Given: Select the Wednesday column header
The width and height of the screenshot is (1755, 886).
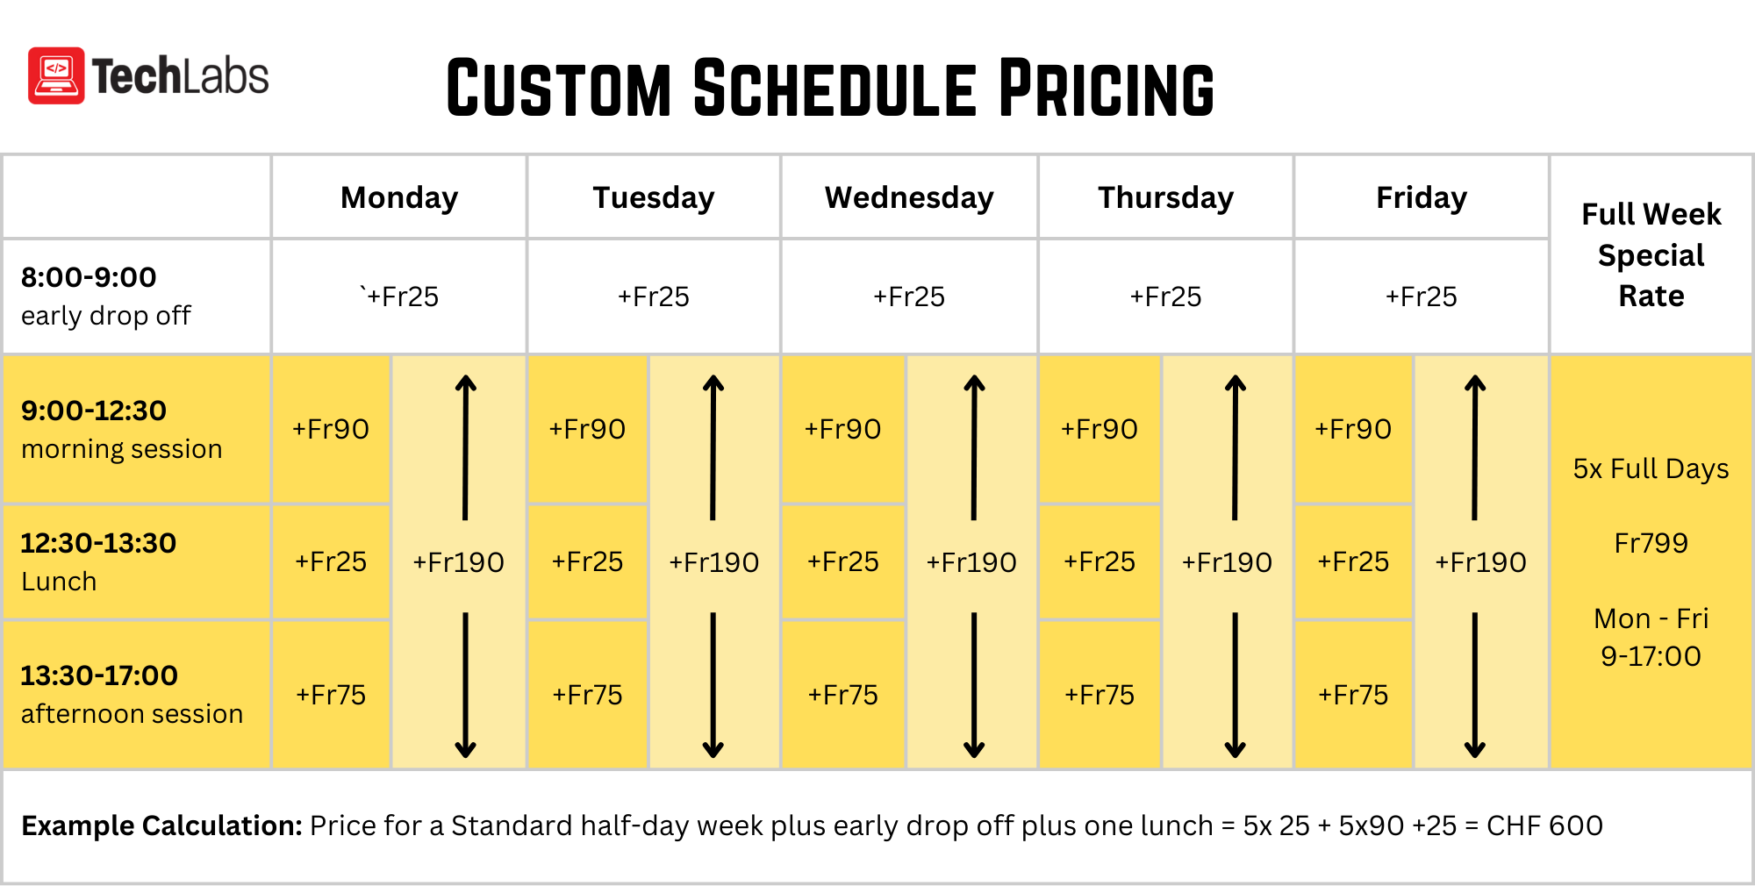Looking at the screenshot, I should [909, 197].
